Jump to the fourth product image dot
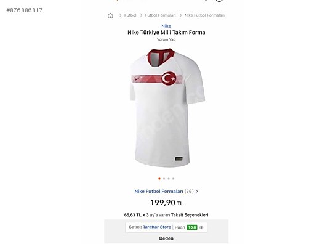Viewport: 325px width, 244px height. pyautogui.click(x=174, y=179)
